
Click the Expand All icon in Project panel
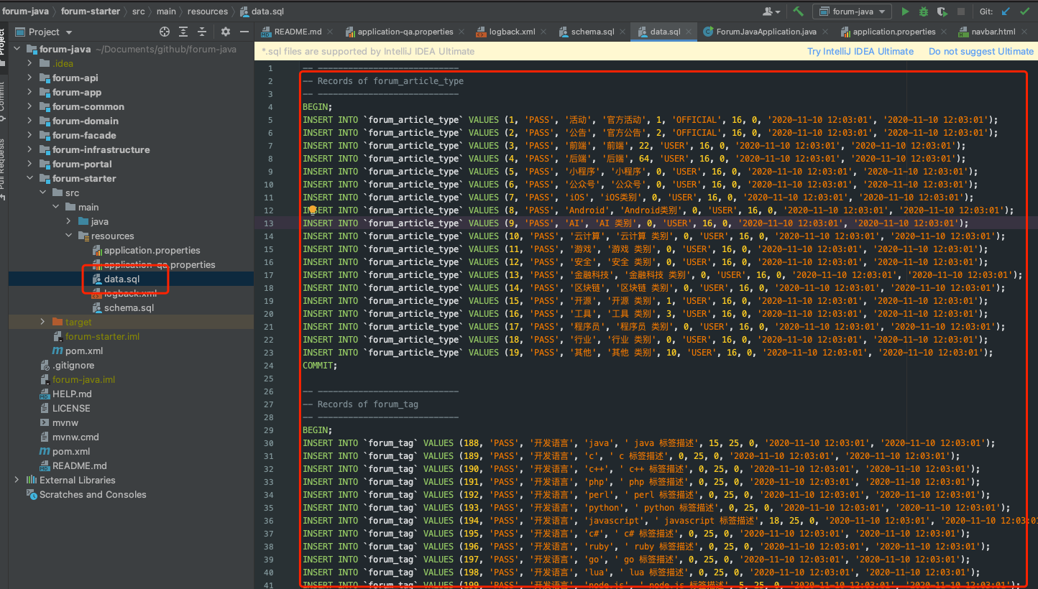click(183, 32)
